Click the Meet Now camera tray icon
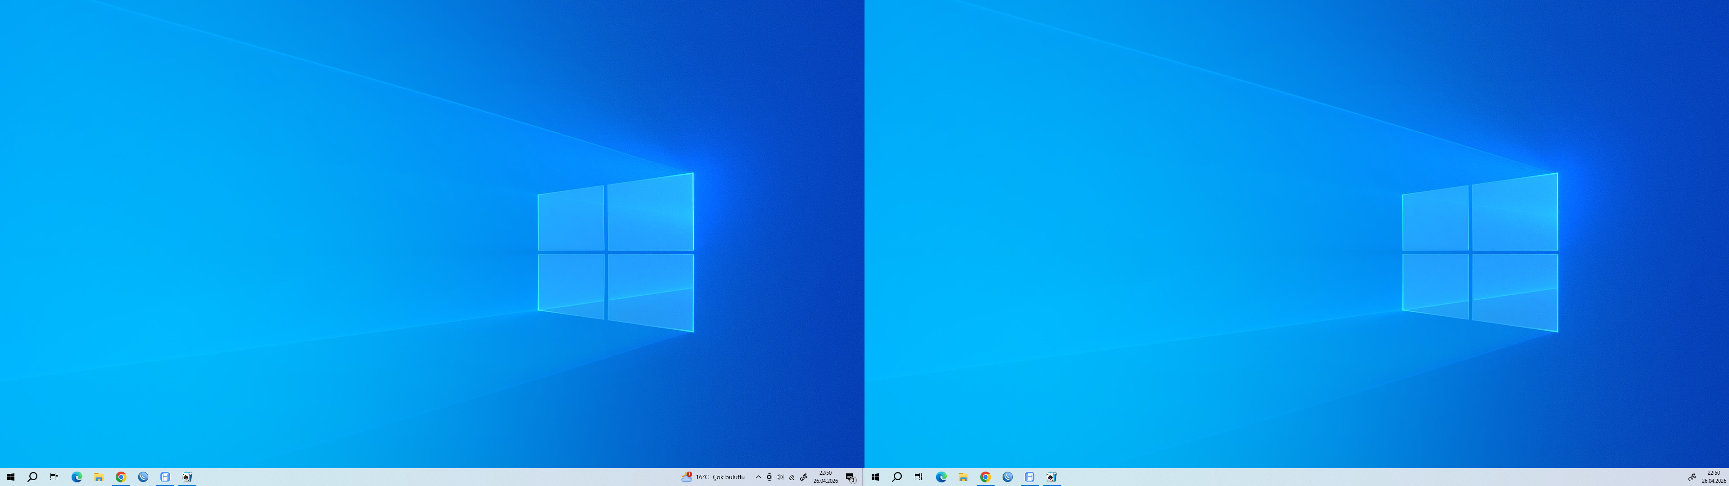The height and width of the screenshot is (486, 1729). click(x=769, y=477)
